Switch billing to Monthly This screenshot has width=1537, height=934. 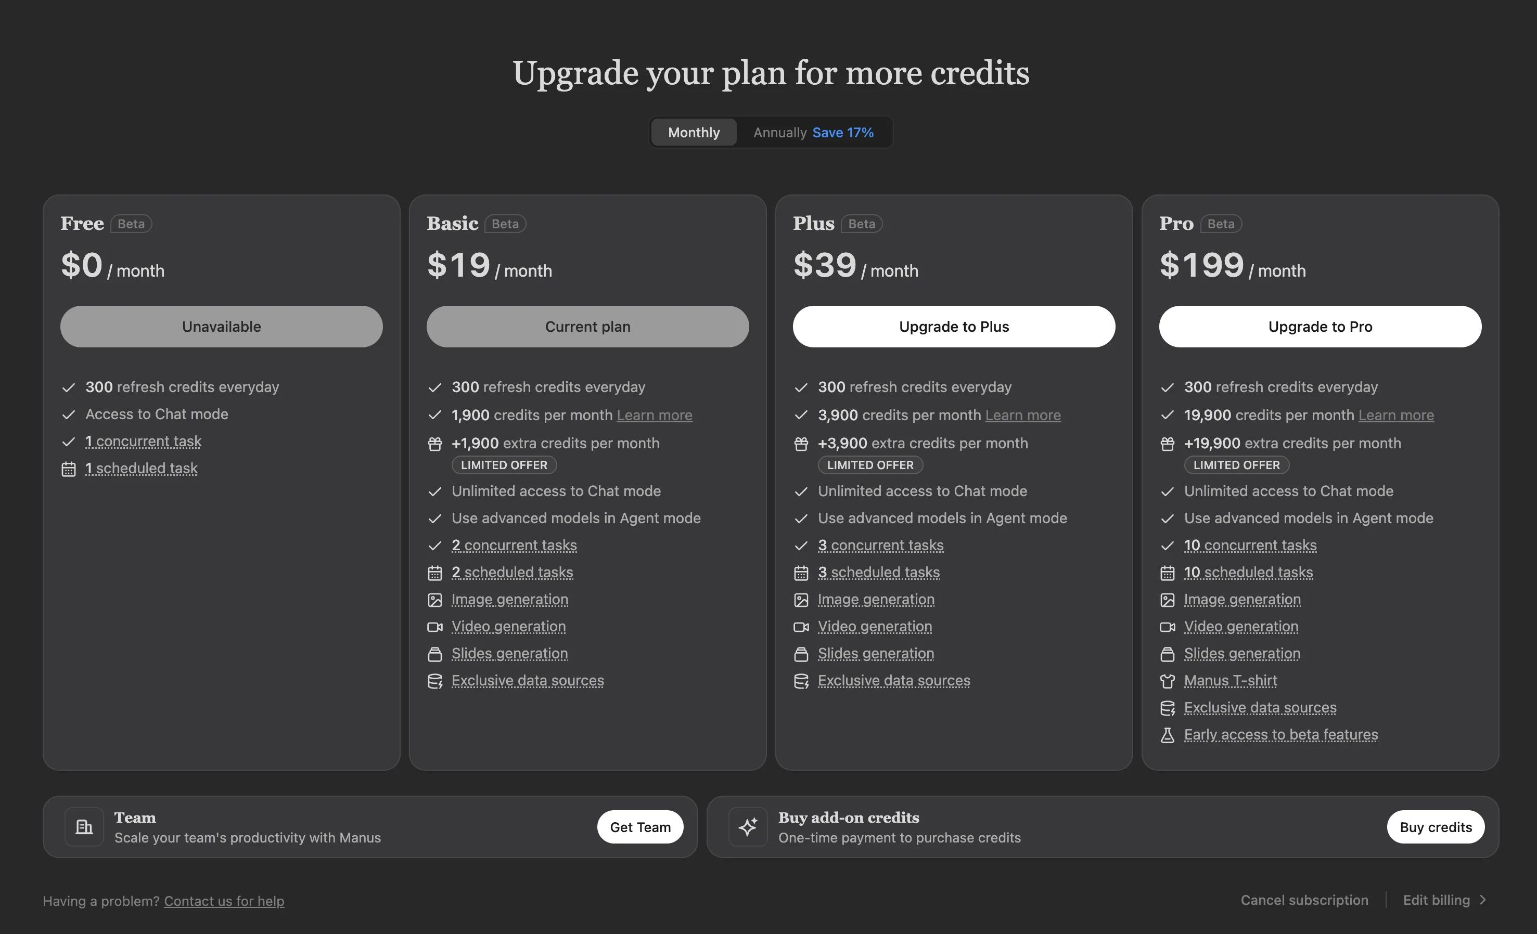694,132
